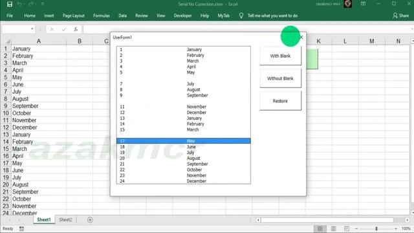Open Customize Quick Access Toolbar arrow
Viewport: 414px width, 233px height.
pyautogui.click(x=43, y=5)
